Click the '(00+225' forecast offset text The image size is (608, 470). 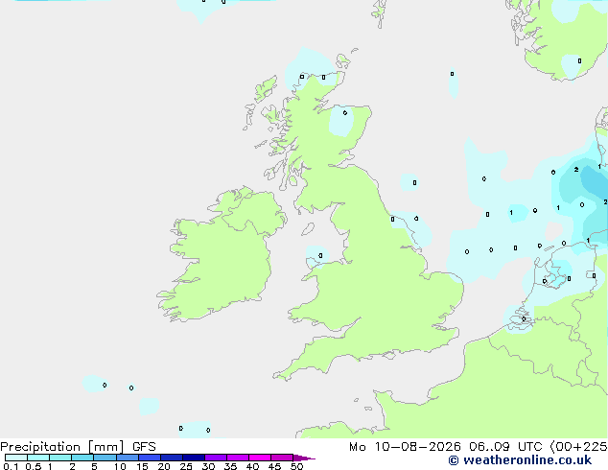coord(579,447)
